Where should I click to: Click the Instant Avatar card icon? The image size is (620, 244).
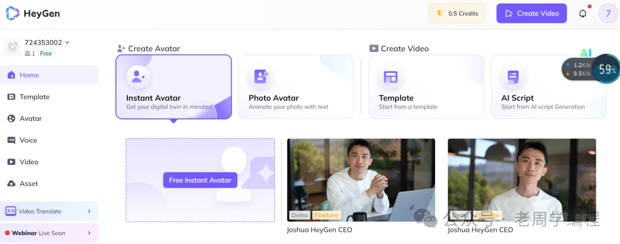coord(138,77)
